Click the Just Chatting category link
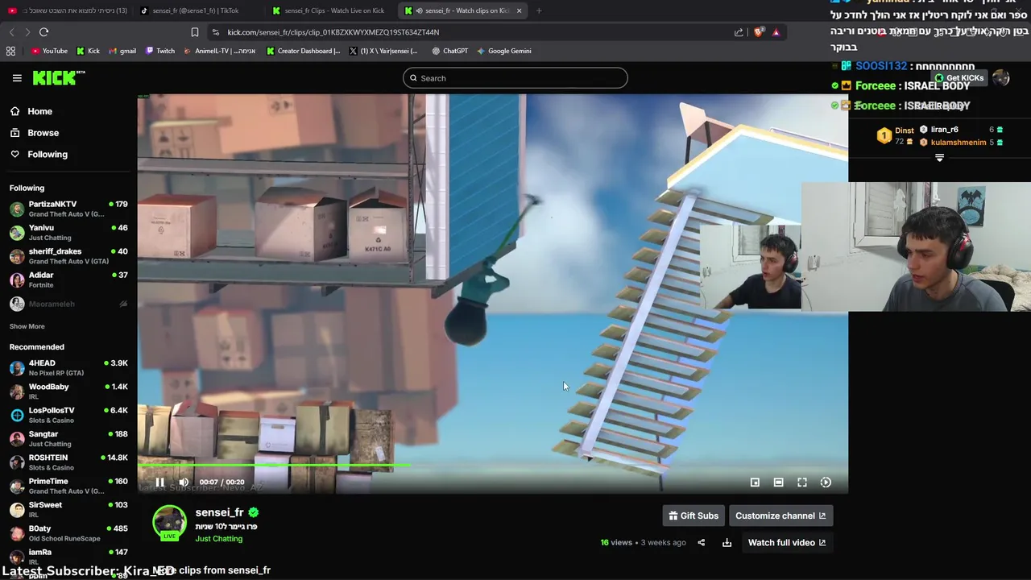 tap(218, 539)
